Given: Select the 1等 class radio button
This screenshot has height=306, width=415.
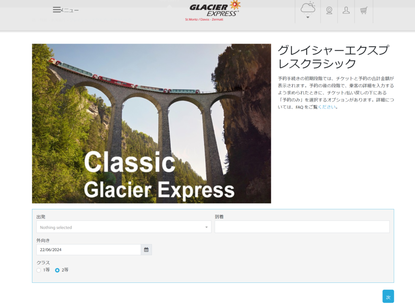Looking at the screenshot, I should click(x=39, y=270).
